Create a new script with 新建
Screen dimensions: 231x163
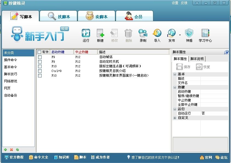(100, 35)
